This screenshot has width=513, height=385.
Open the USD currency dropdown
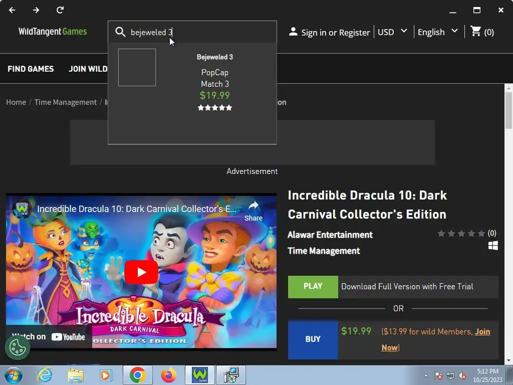[393, 32]
